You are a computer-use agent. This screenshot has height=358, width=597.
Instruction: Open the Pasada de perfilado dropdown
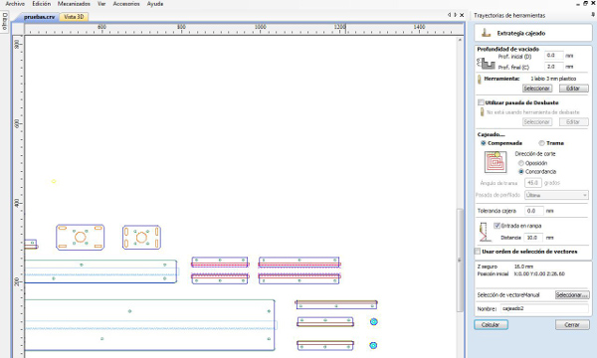(556, 195)
